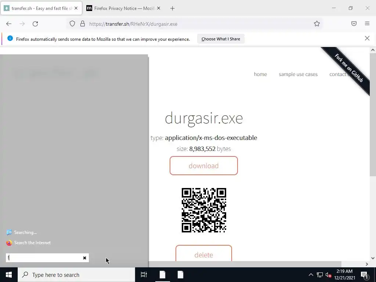This screenshot has width=376, height=282.
Task: Open the Windows Start button
Action: [x=9, y=275]
